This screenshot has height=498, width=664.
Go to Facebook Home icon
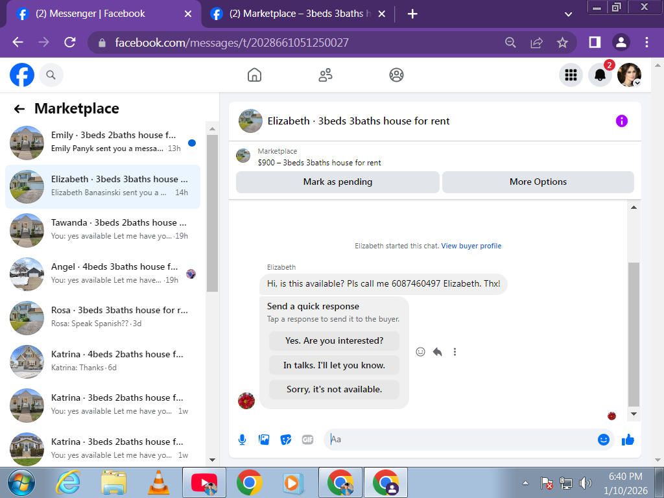[254, 75]
